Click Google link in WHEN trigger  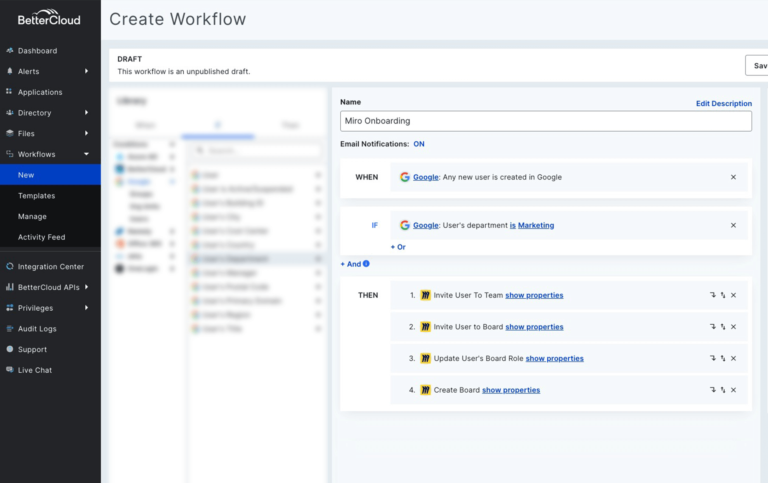(x=426, y=177)
